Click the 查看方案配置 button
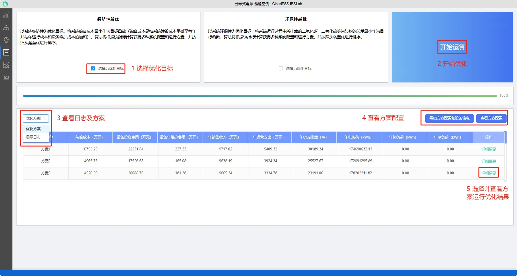This screenshot has width=517, height=276. [491, 118]
